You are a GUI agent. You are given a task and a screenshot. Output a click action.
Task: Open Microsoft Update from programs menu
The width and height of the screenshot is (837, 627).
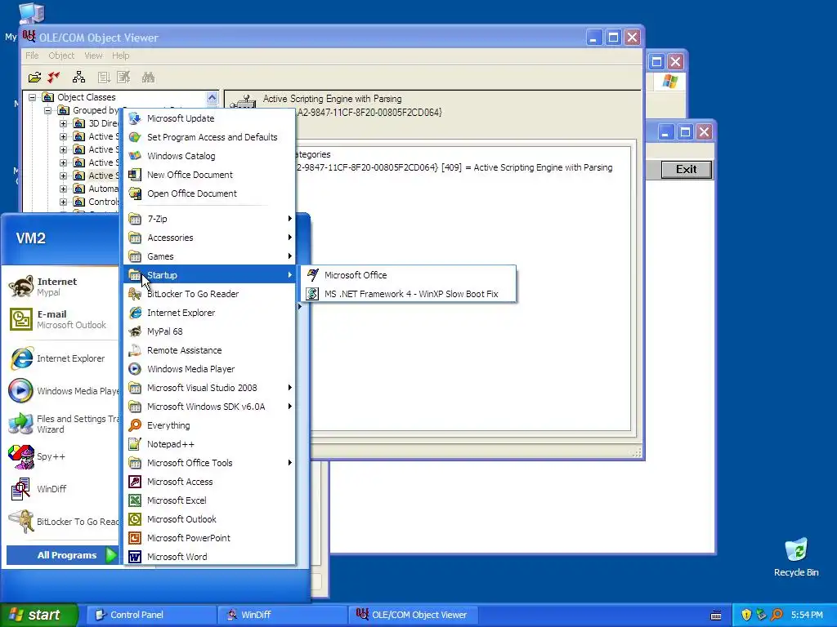point(209,118)
